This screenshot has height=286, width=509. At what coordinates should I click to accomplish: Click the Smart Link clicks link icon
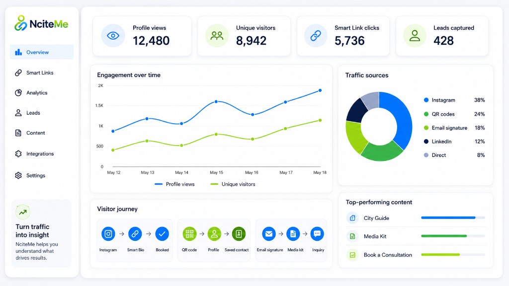coord(316,36)
